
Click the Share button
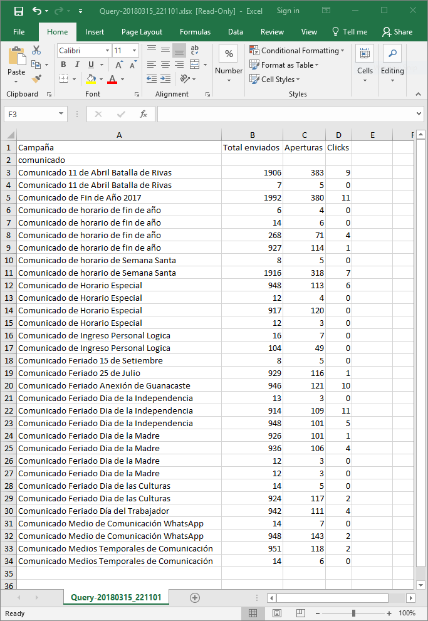pyautogui.click(x=397, y=32)
